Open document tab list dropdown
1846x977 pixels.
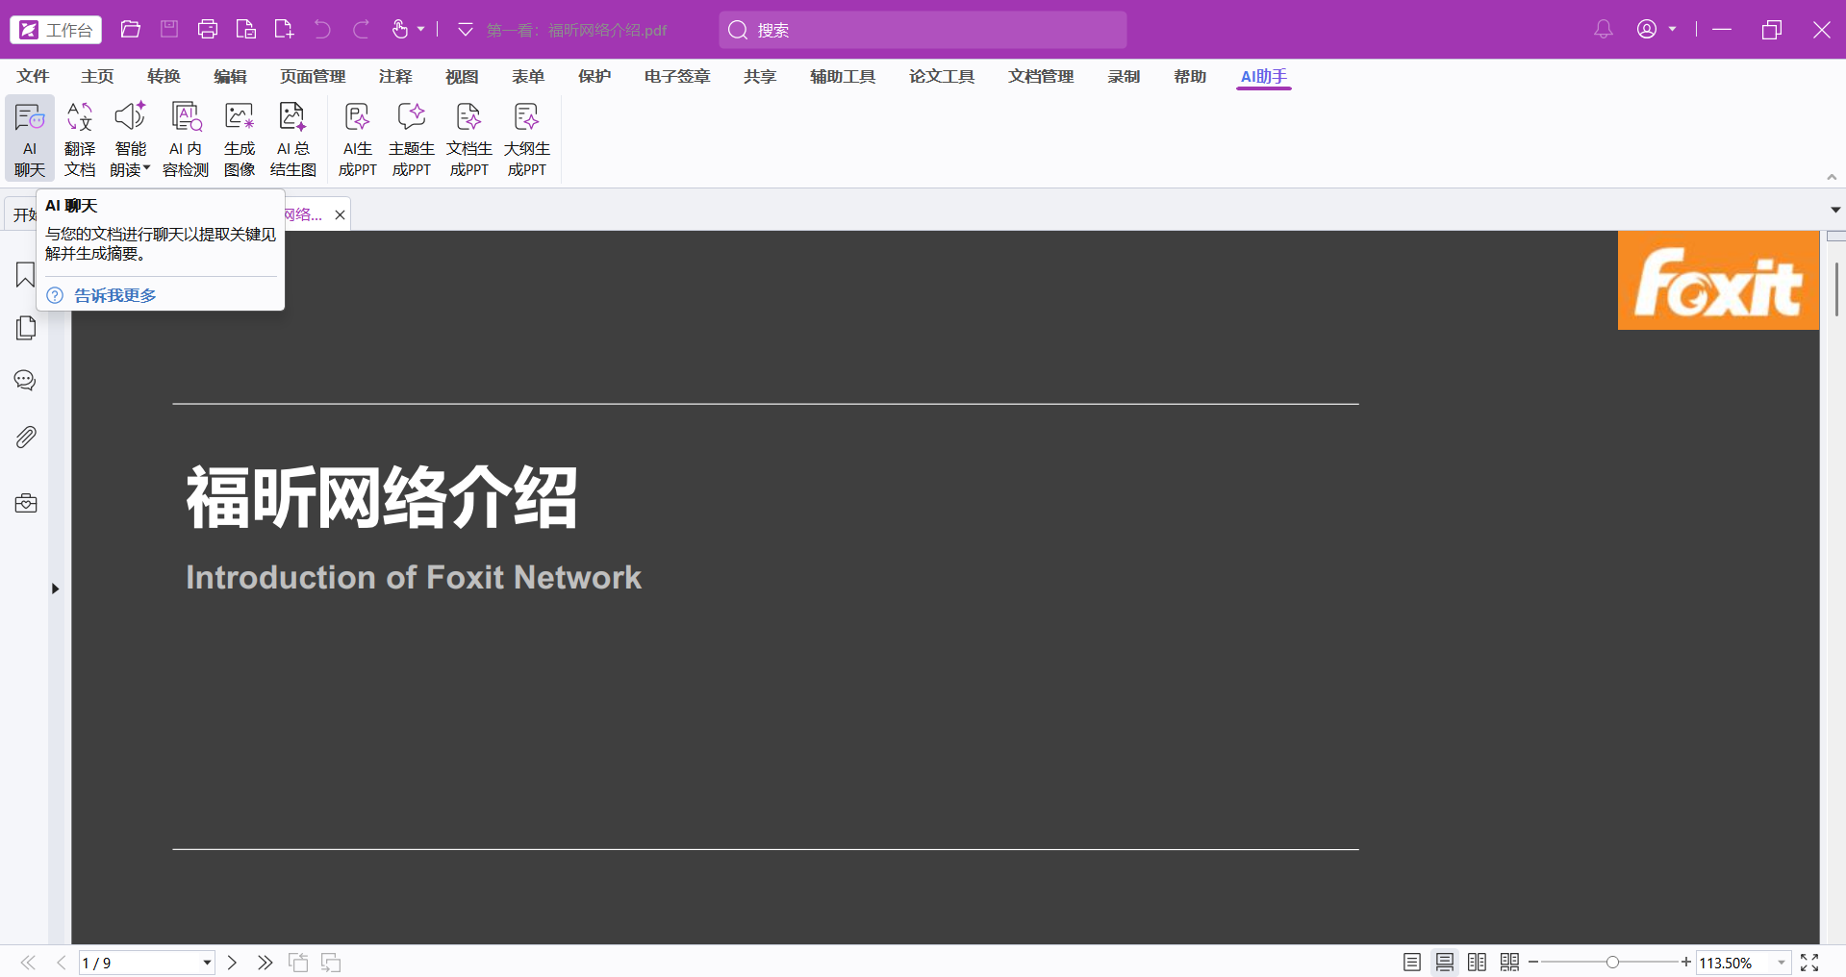click(x=1835, y=210)
